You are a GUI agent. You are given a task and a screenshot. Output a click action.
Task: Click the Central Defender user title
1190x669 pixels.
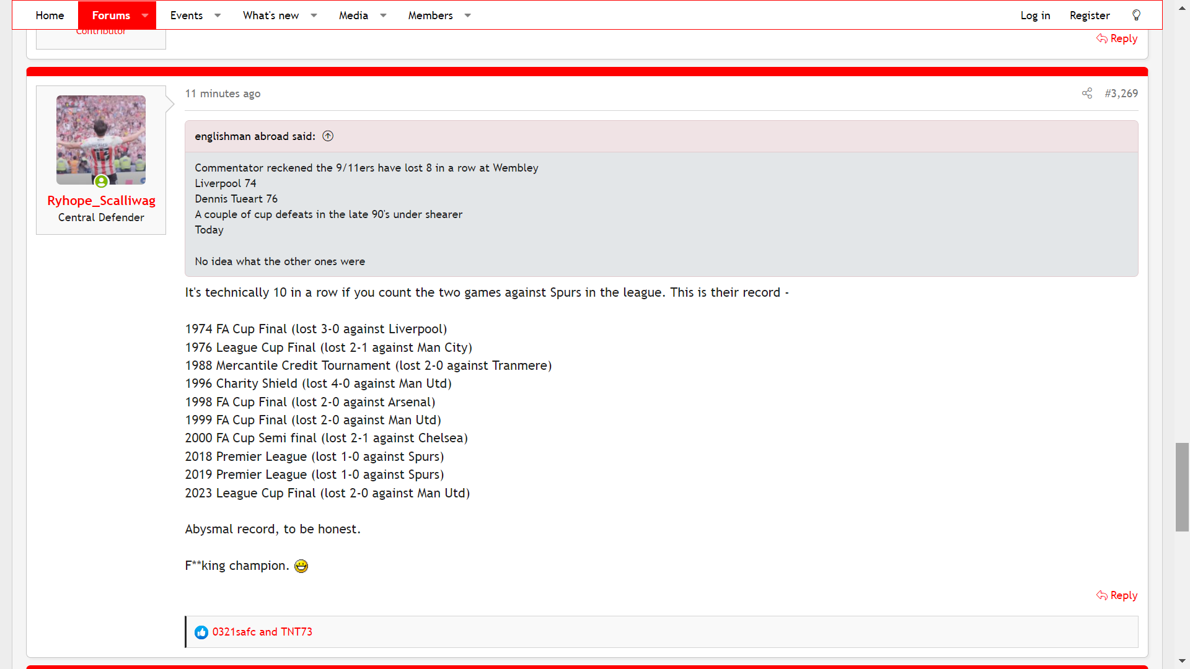point(101,217)
